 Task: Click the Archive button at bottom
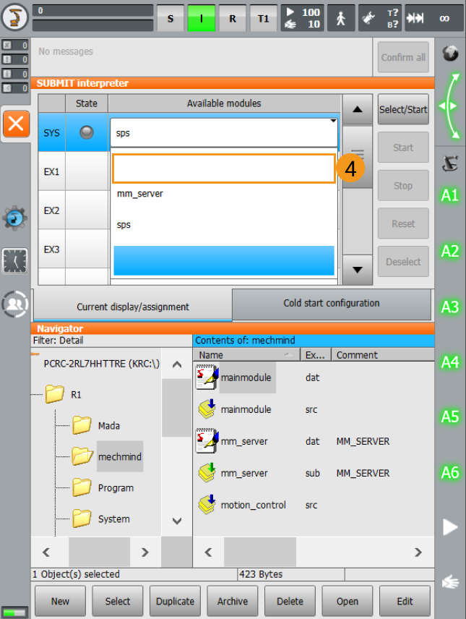233,601
